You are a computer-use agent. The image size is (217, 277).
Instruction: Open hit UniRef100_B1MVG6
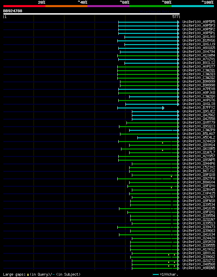[199, 40]
